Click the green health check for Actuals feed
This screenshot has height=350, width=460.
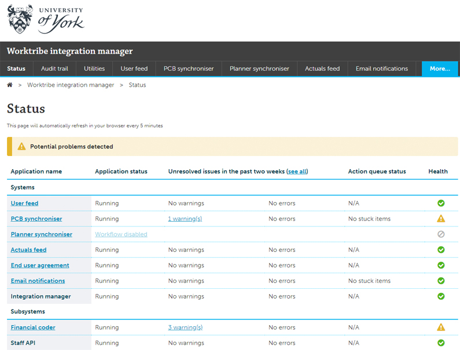[441, 250]
